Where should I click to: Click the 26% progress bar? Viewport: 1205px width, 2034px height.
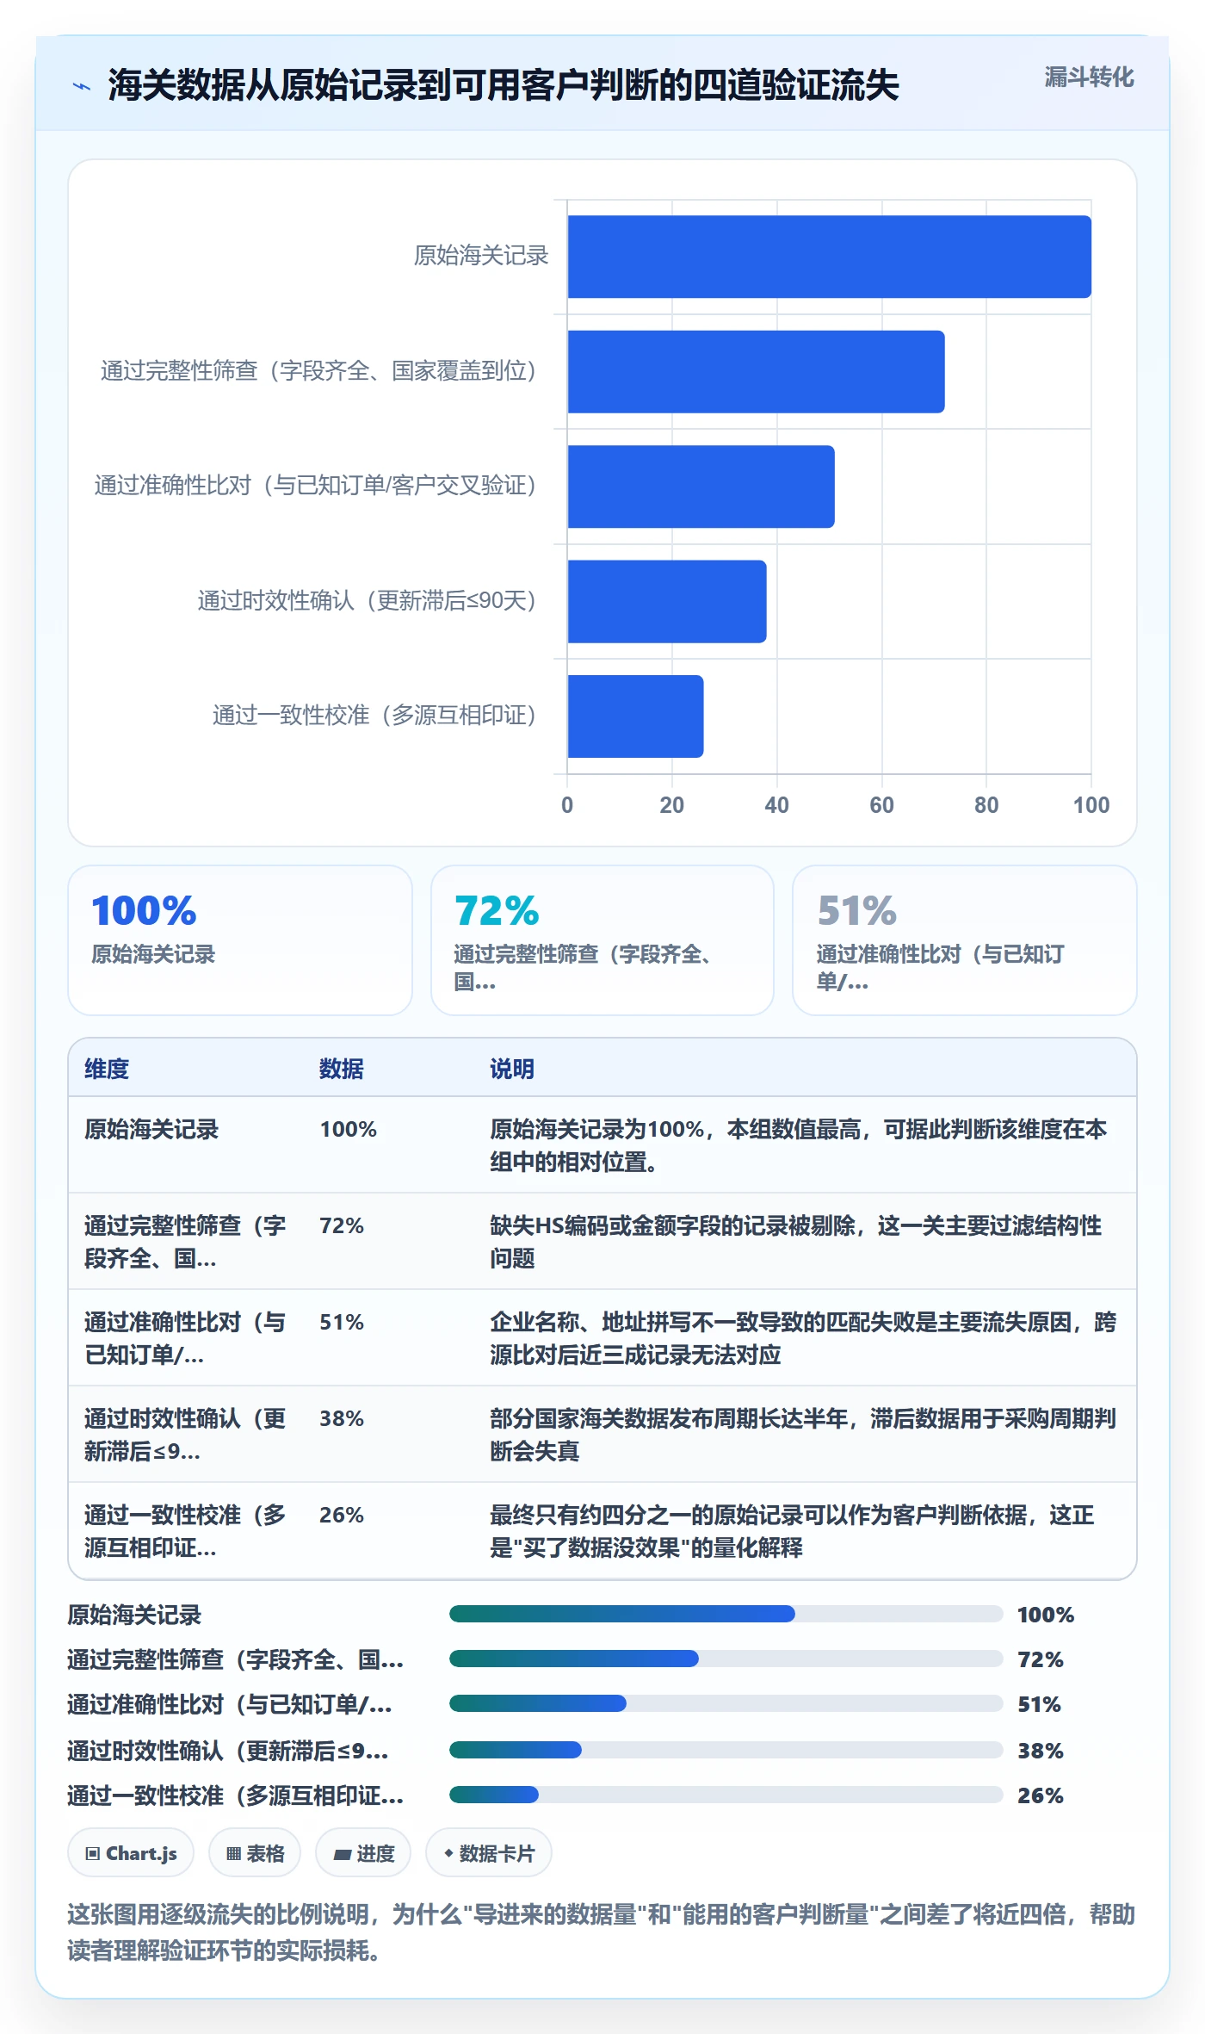tap(726, 1795)
